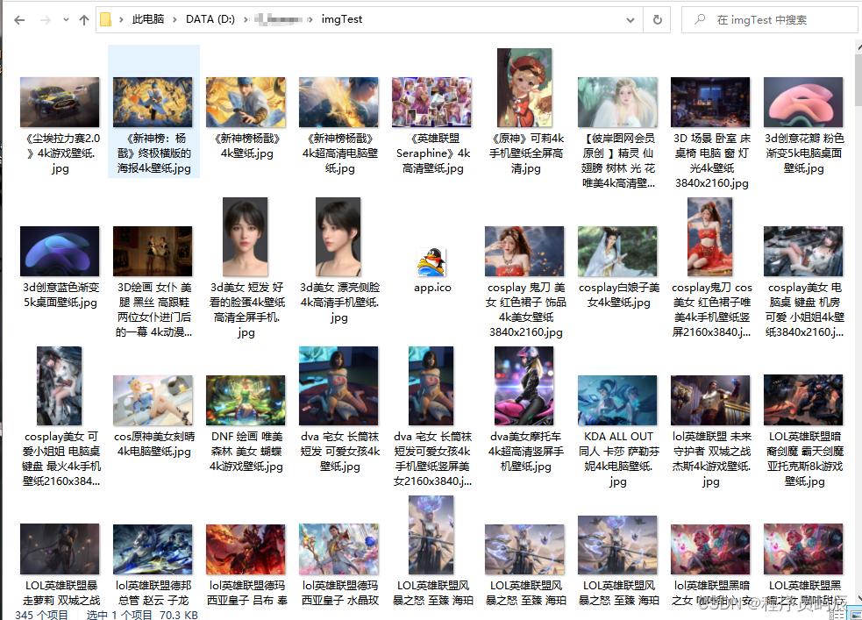862x620 pixels.
Task: Select dva 宅女 长筒袜 4k壁纸.jpg thumbnail
Action: coord(338,386)
